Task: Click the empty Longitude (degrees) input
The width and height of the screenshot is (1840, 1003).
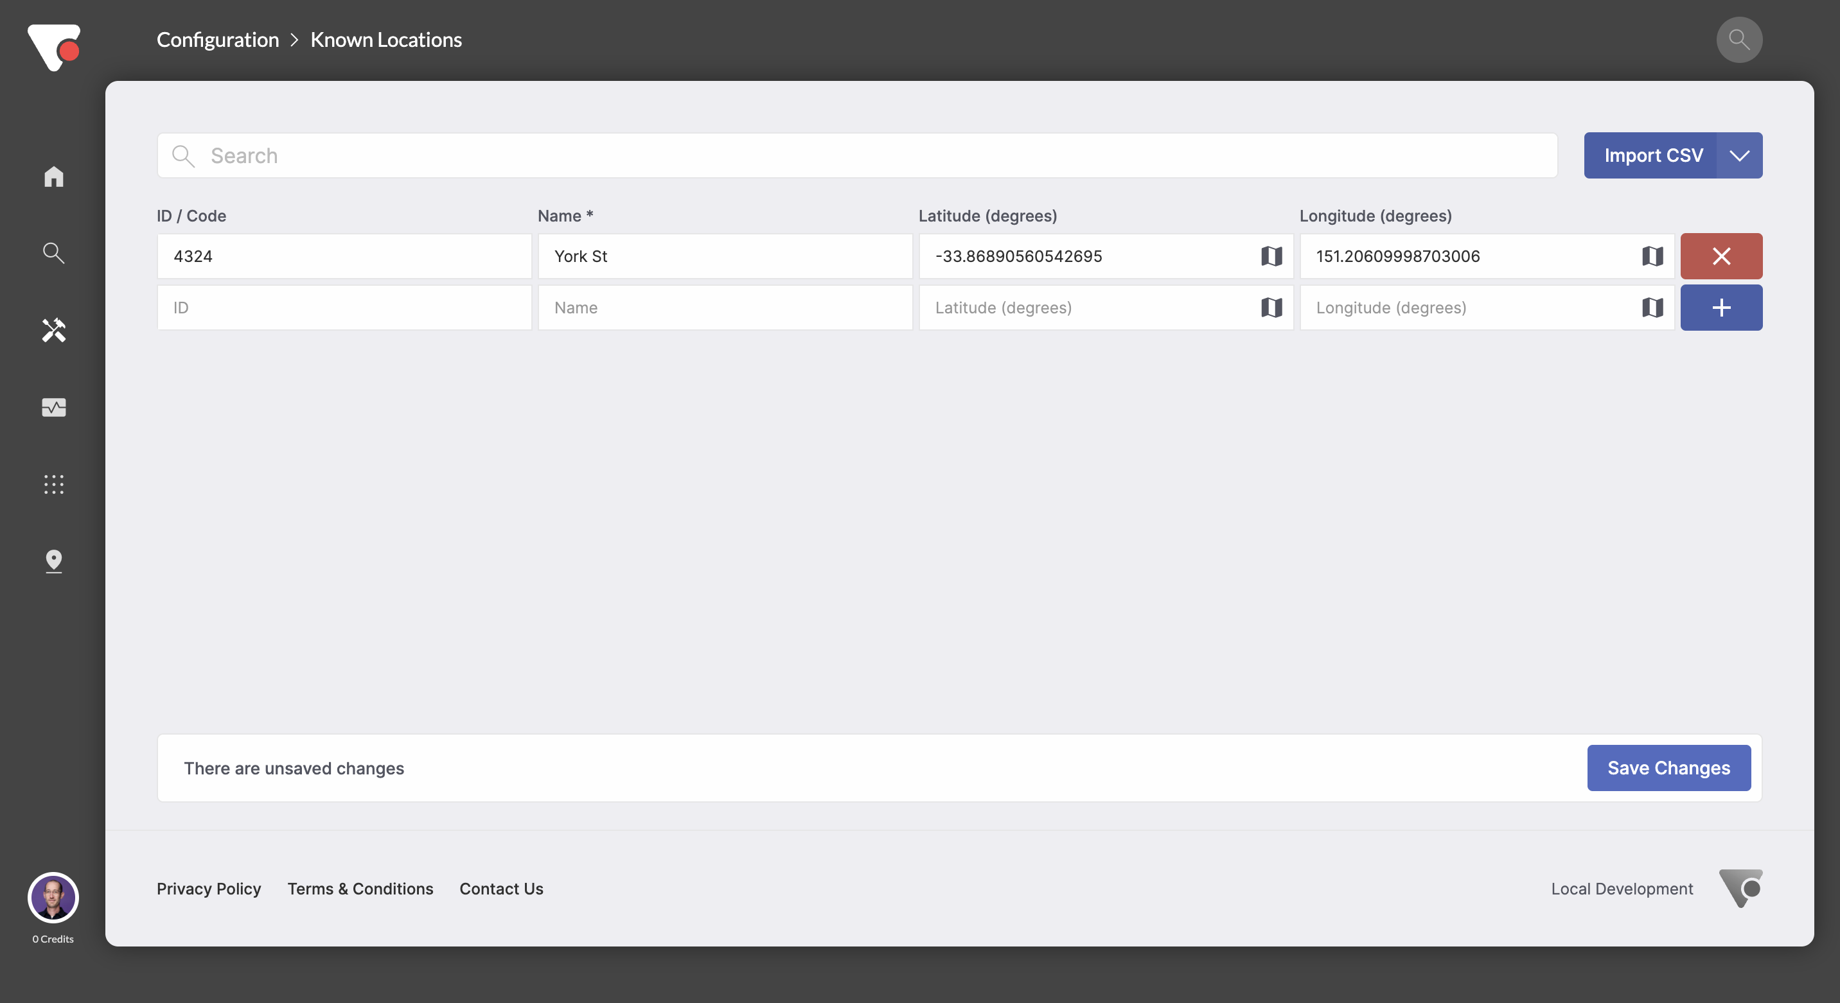Action: click(x=1487, y=308)
